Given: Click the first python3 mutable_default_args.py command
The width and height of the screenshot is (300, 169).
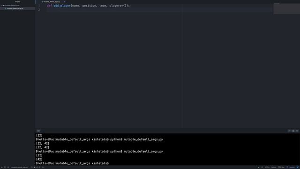Looking at the screenshot, I should 136,139.
